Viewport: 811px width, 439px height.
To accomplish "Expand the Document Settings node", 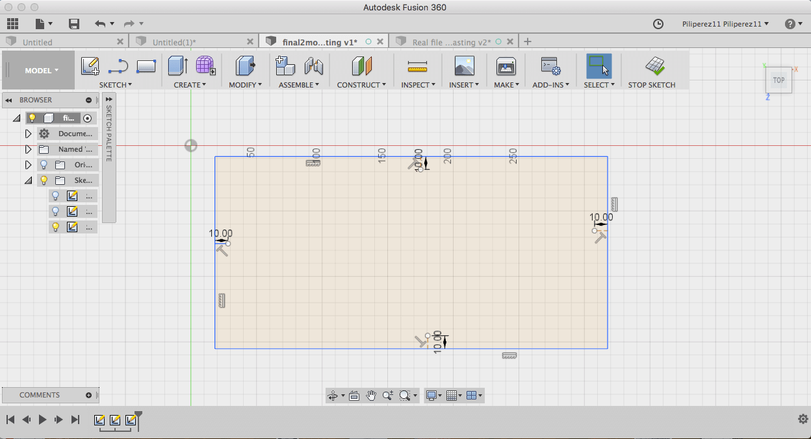I will tap(28, 134).
